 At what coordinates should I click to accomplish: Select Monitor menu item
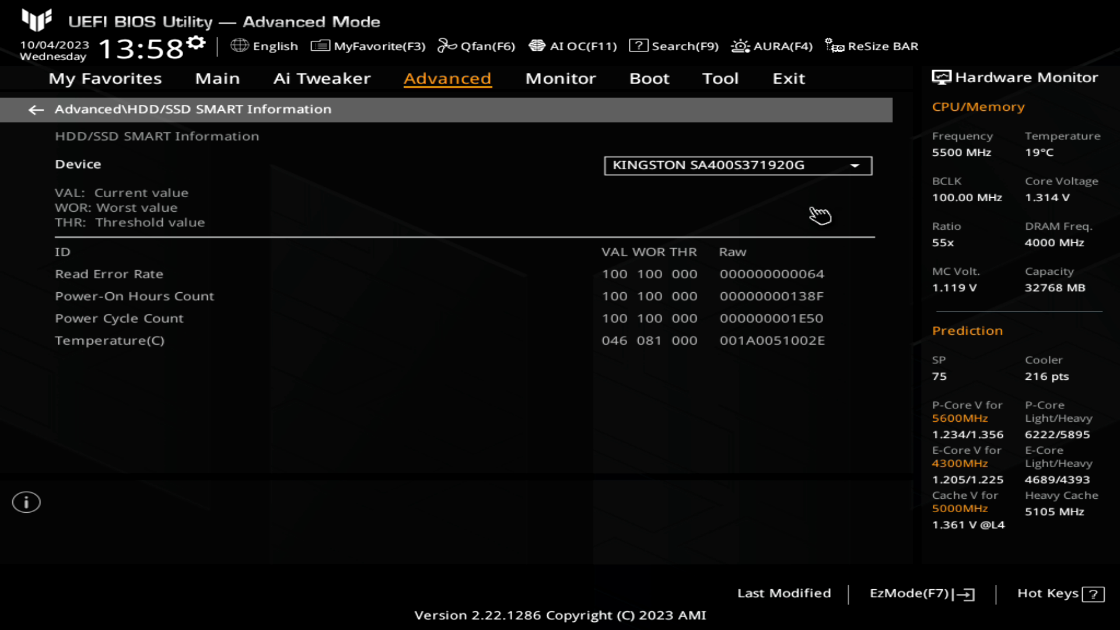560,77
